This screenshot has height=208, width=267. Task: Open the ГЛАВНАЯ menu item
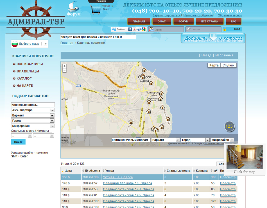click(139, 21)
